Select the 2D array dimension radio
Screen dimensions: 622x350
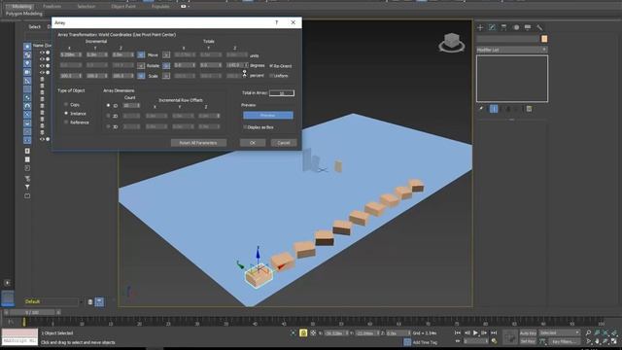108,116
